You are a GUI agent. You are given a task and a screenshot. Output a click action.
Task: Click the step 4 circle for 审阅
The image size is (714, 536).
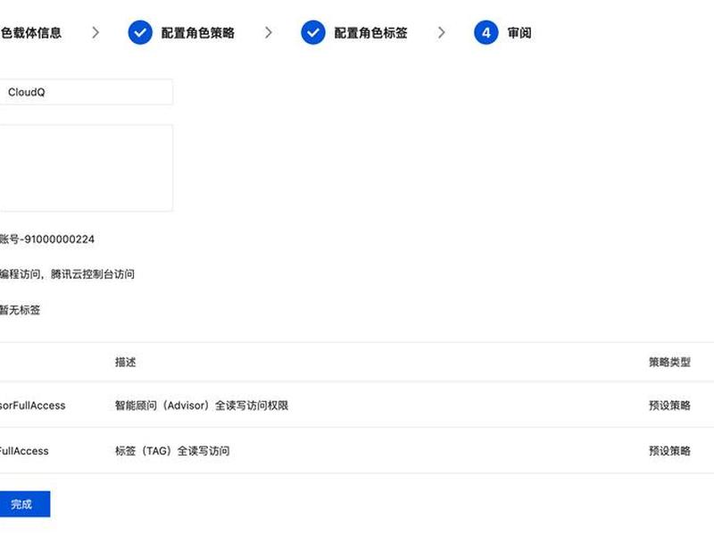[x=486, y=32]
